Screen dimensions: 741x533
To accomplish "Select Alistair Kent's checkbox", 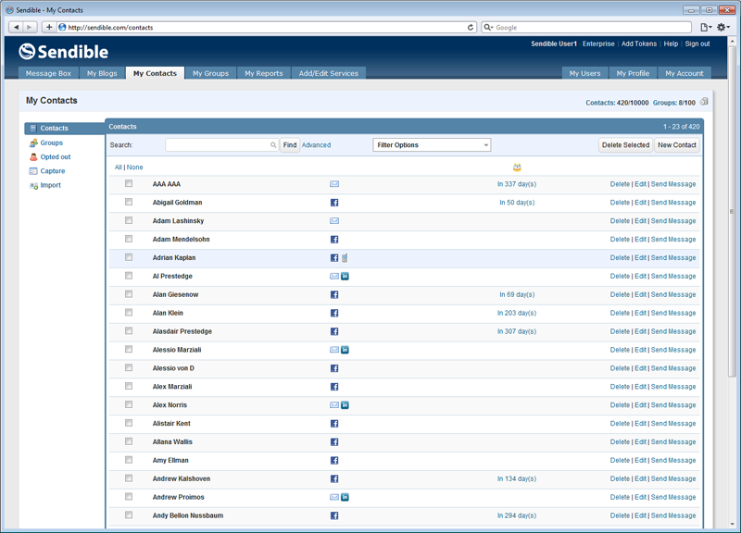I will tap(129, 423).
